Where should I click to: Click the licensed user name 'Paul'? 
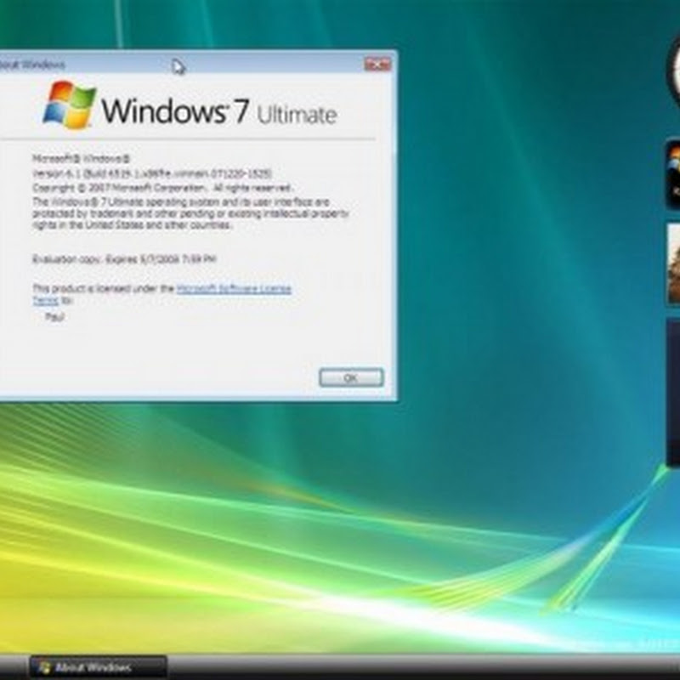coord(54,317)
